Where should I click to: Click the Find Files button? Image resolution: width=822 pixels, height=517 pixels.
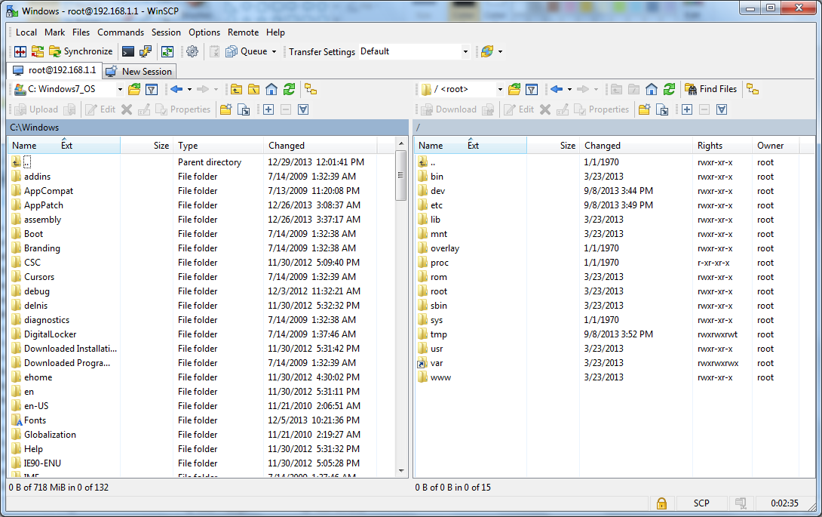(x=711, y=89)
